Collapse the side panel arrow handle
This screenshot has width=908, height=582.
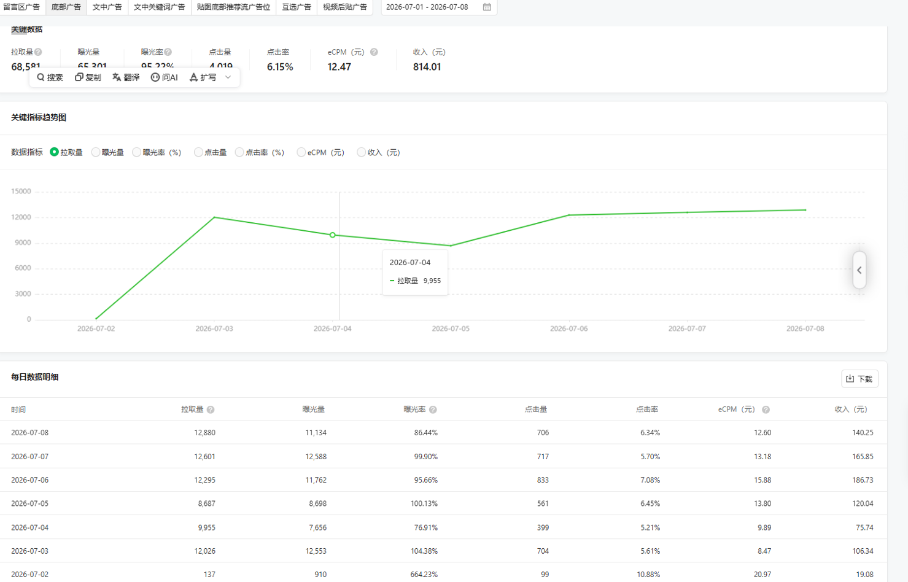point(859,270)
